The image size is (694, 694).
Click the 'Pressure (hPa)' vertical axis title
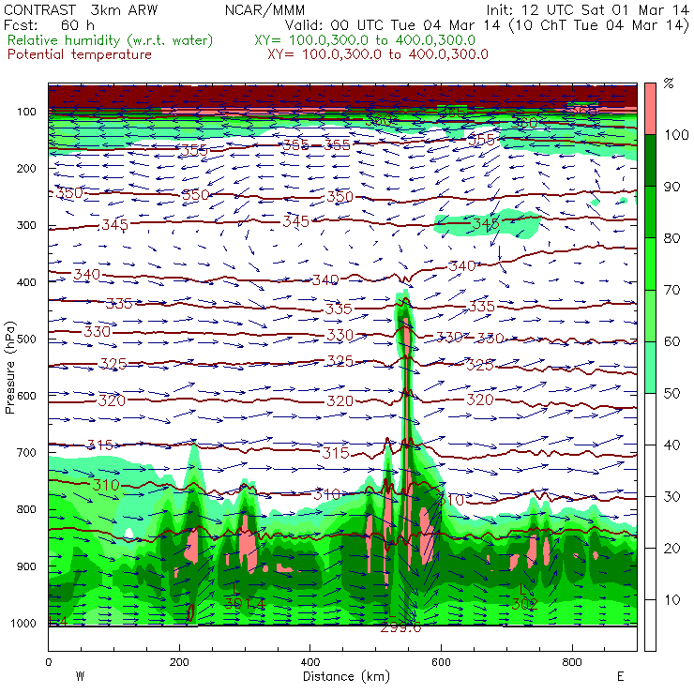(x=9, y=368)
